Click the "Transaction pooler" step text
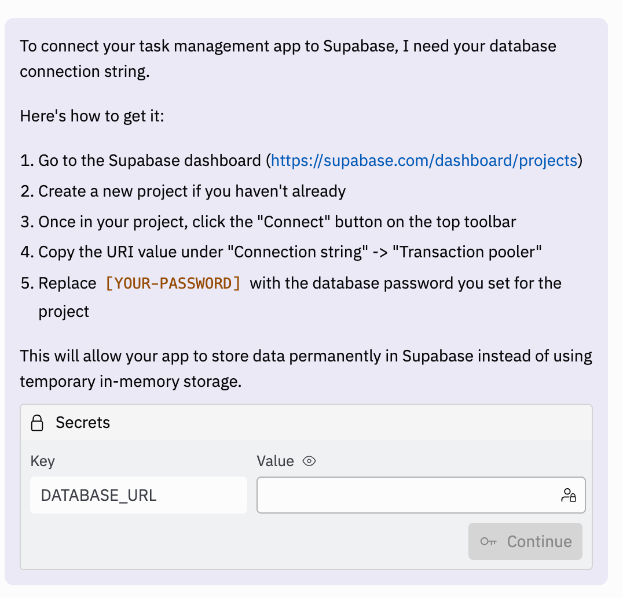Image resolution: width=623 pixels, height=598 pixels. (x=289, y=252)
